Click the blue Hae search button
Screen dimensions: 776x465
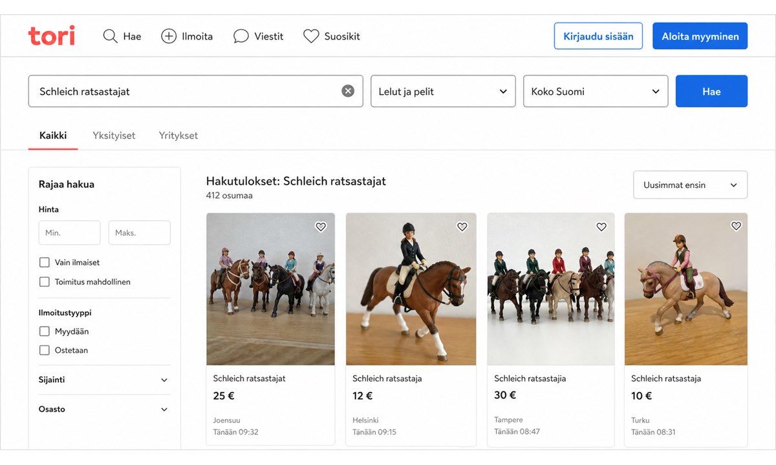click(x=711, y=91)
